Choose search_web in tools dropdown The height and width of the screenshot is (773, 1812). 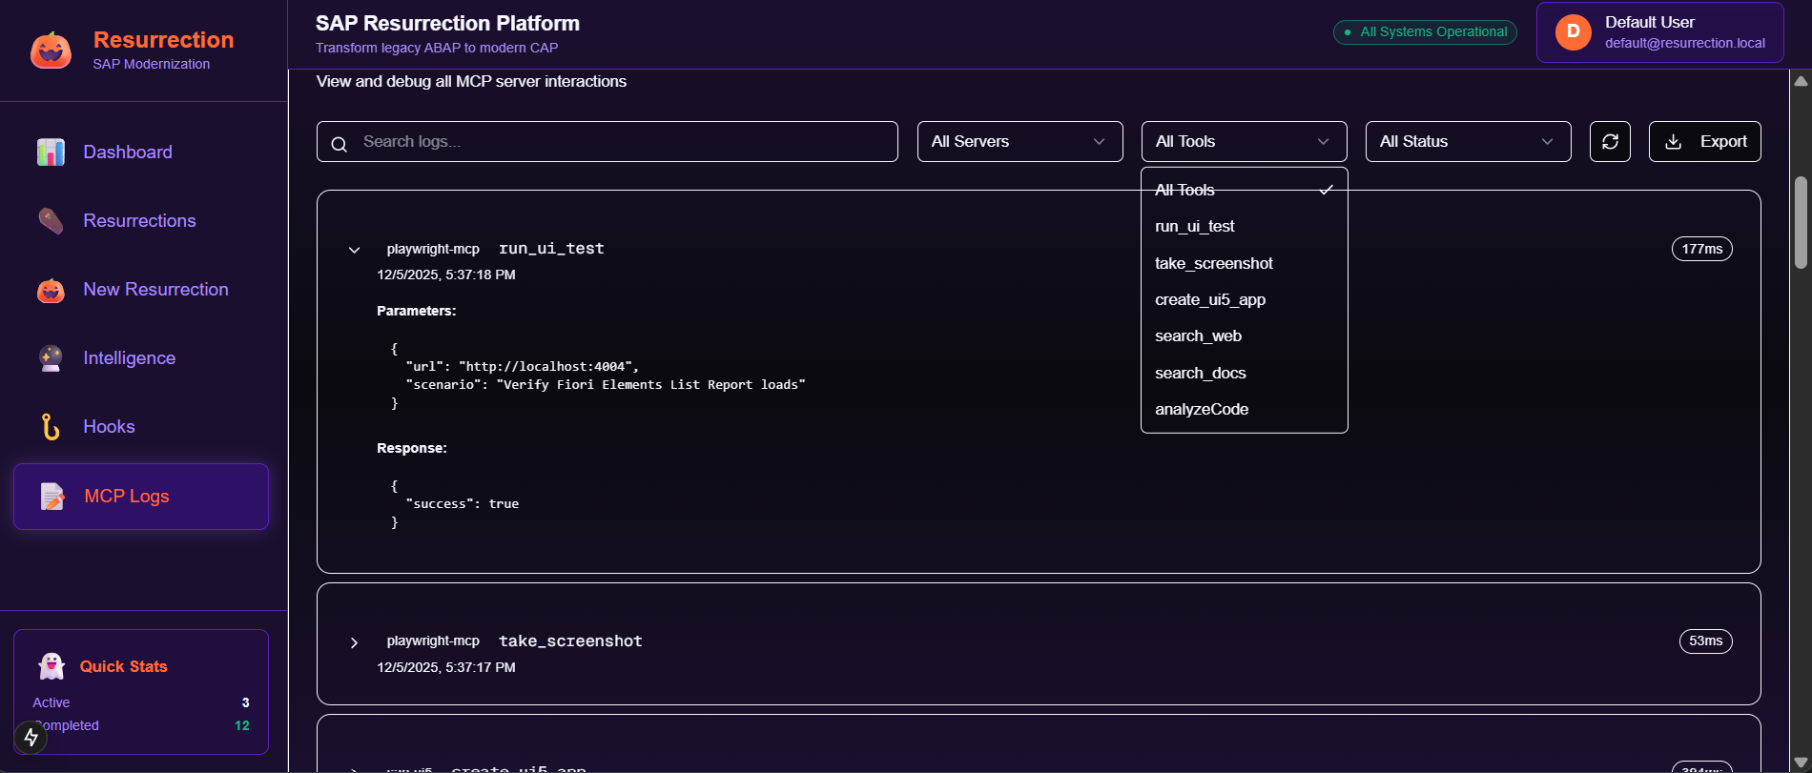coord(1244,336)
